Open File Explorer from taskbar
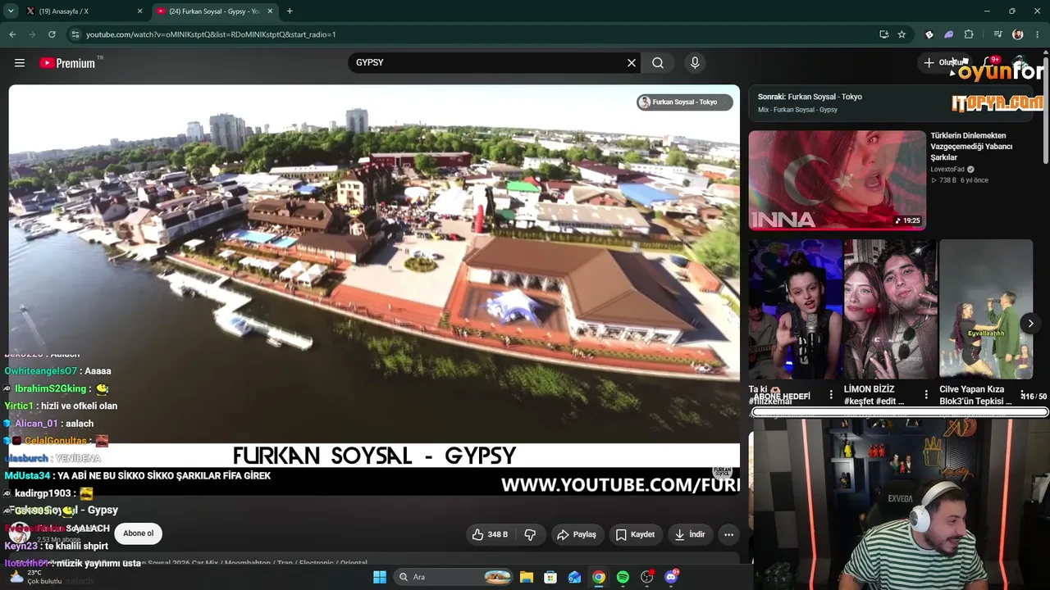The width and height of the screenshot is (1050, 590). click(527, 577)
